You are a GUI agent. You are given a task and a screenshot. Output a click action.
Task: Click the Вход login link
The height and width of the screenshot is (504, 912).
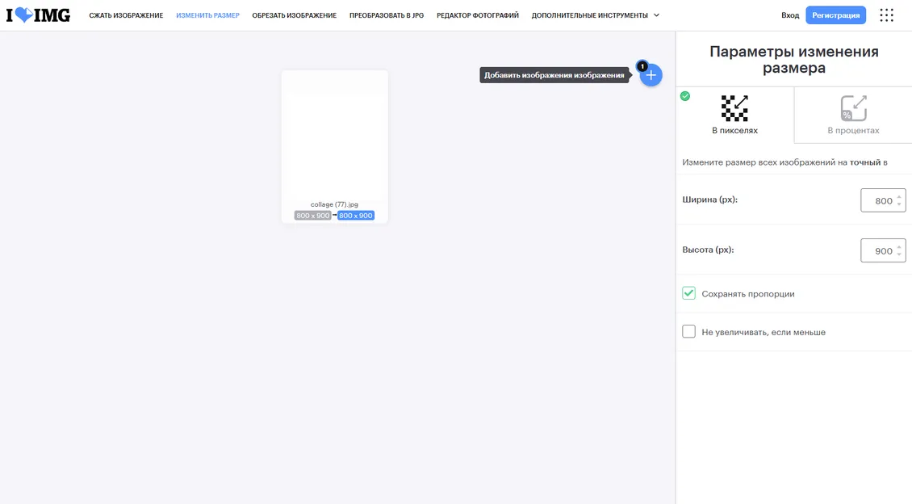point(790,15)
